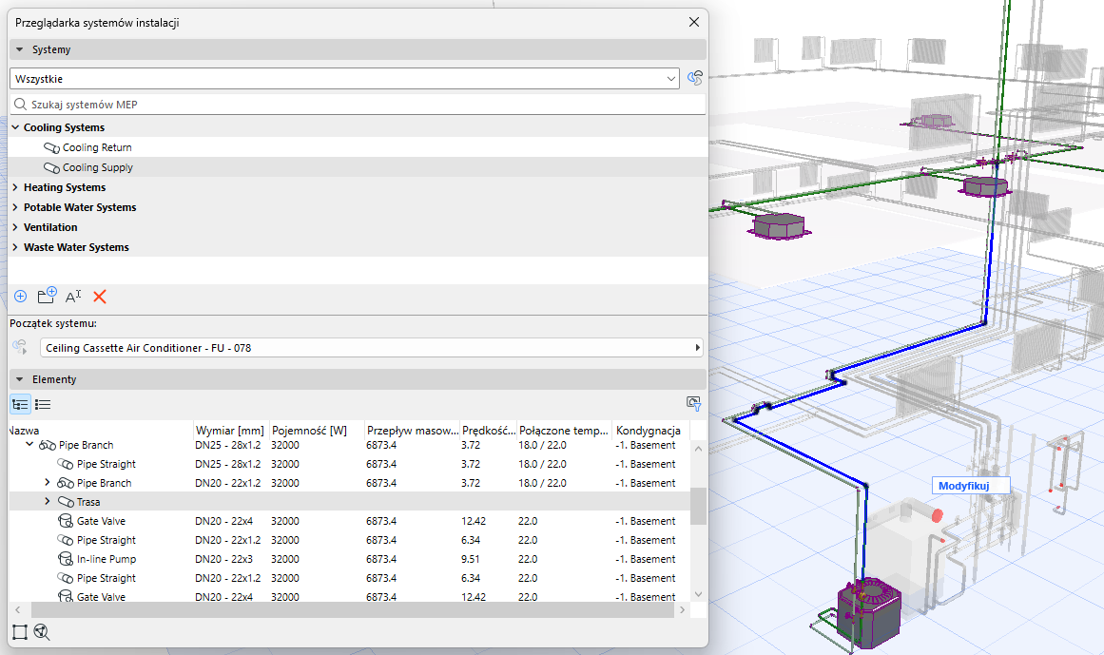Collapse the Cooling Systems group
Screen dimensions: 1104x655
coord(15,127)
